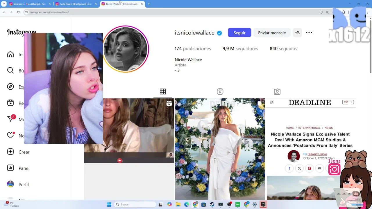Image resolution: width=372 pixels, height=209 pixels.
Task: Open Perfil avatar in sidebar
Action: (x=10, y=184)
